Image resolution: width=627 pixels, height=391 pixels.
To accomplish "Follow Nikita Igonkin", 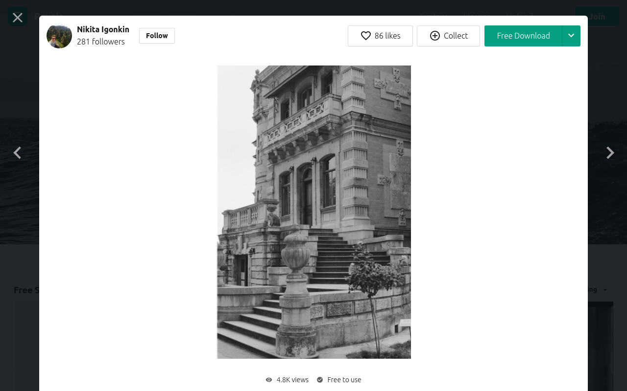I will (x=157, y=36).
